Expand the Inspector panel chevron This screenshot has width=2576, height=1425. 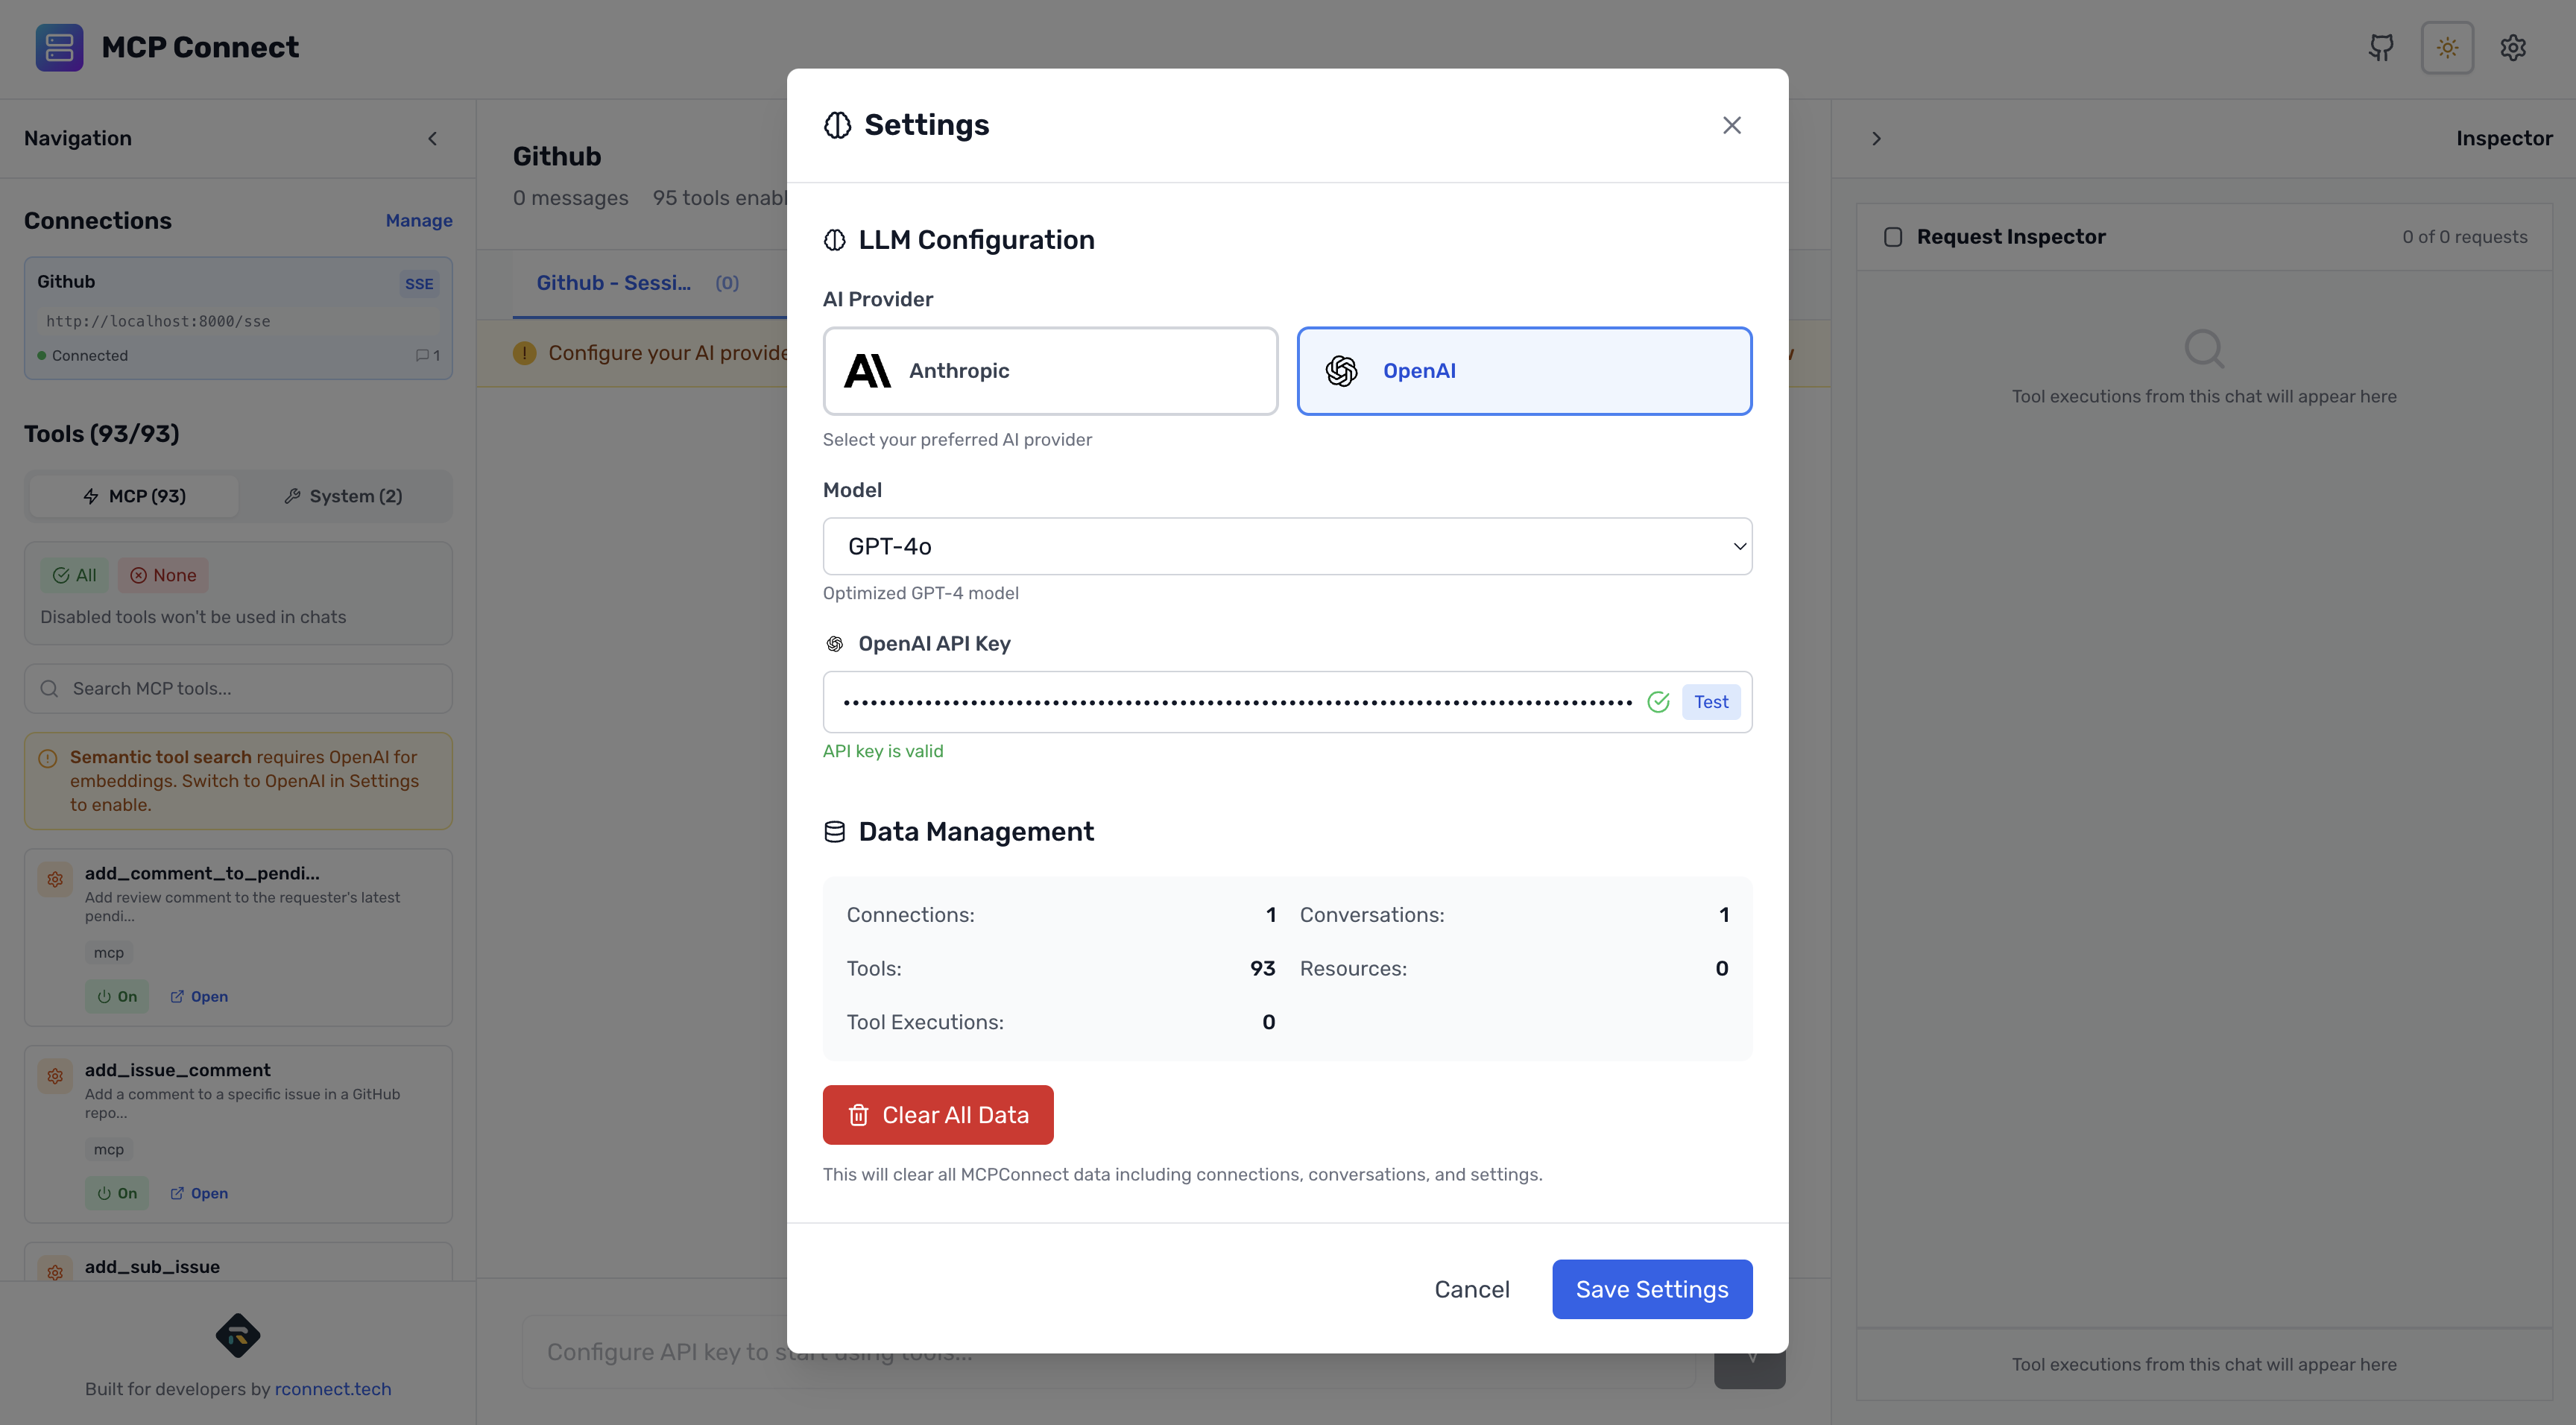click(1877, 138)
